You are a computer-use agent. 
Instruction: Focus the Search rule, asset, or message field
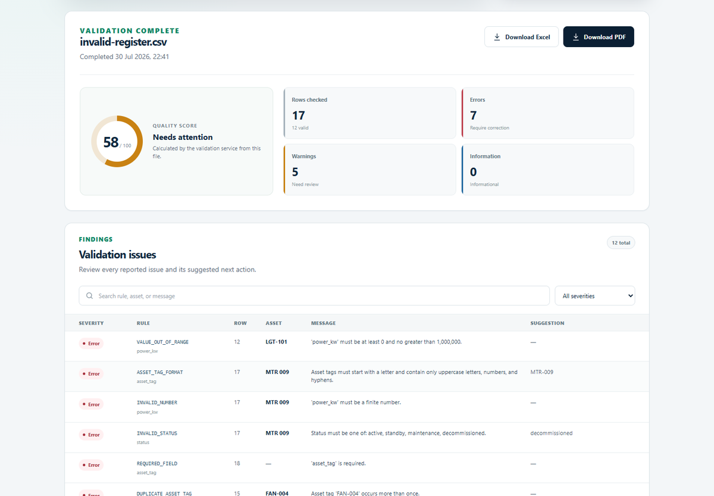tap(314, 296)
